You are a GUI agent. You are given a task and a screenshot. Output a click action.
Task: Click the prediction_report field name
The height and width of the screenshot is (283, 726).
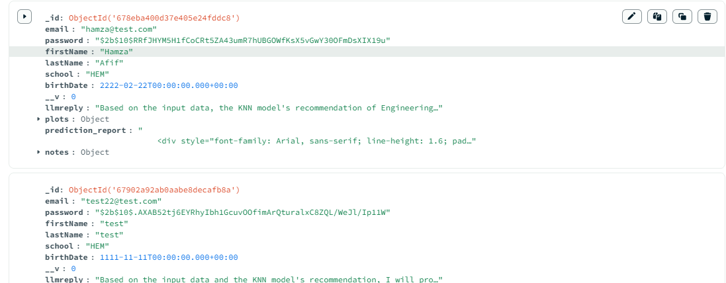85,130
